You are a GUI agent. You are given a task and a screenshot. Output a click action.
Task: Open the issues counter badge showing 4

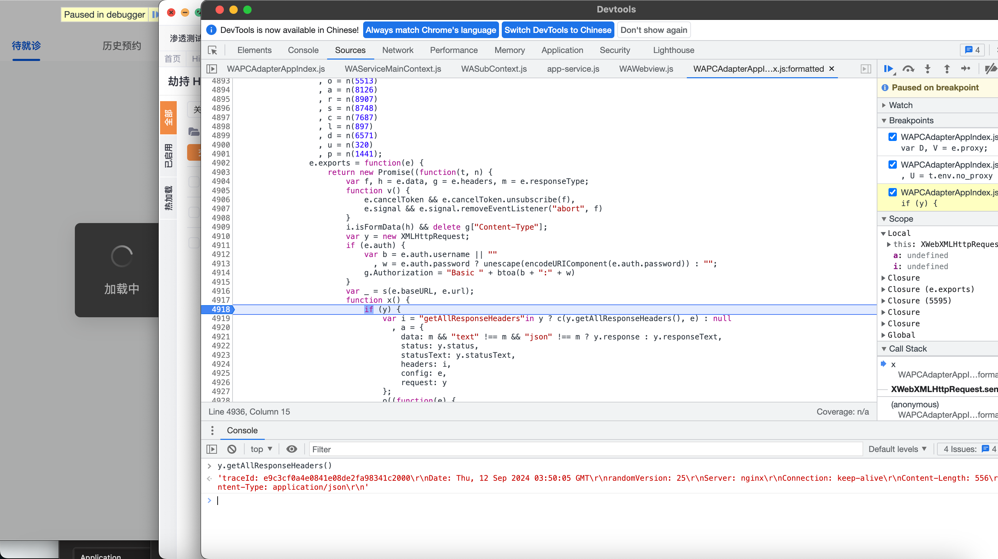972,50
